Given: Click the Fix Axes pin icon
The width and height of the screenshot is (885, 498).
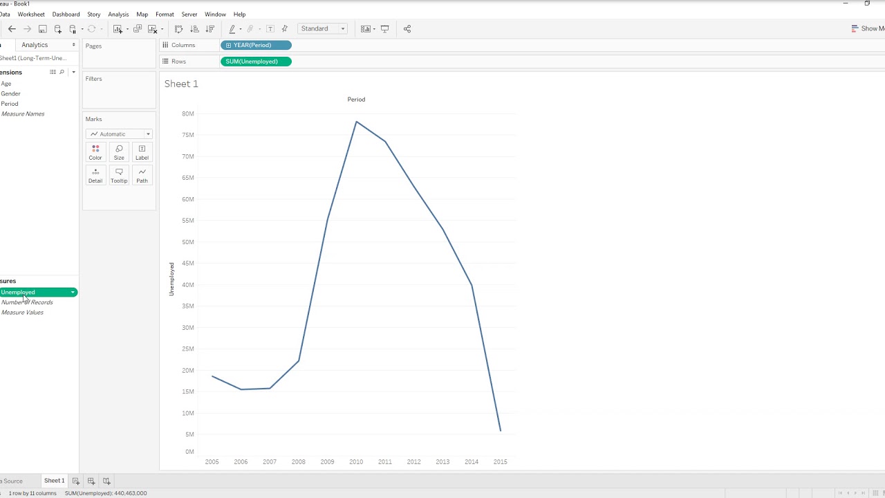Looking at the screenshot, I should point(285,29).
